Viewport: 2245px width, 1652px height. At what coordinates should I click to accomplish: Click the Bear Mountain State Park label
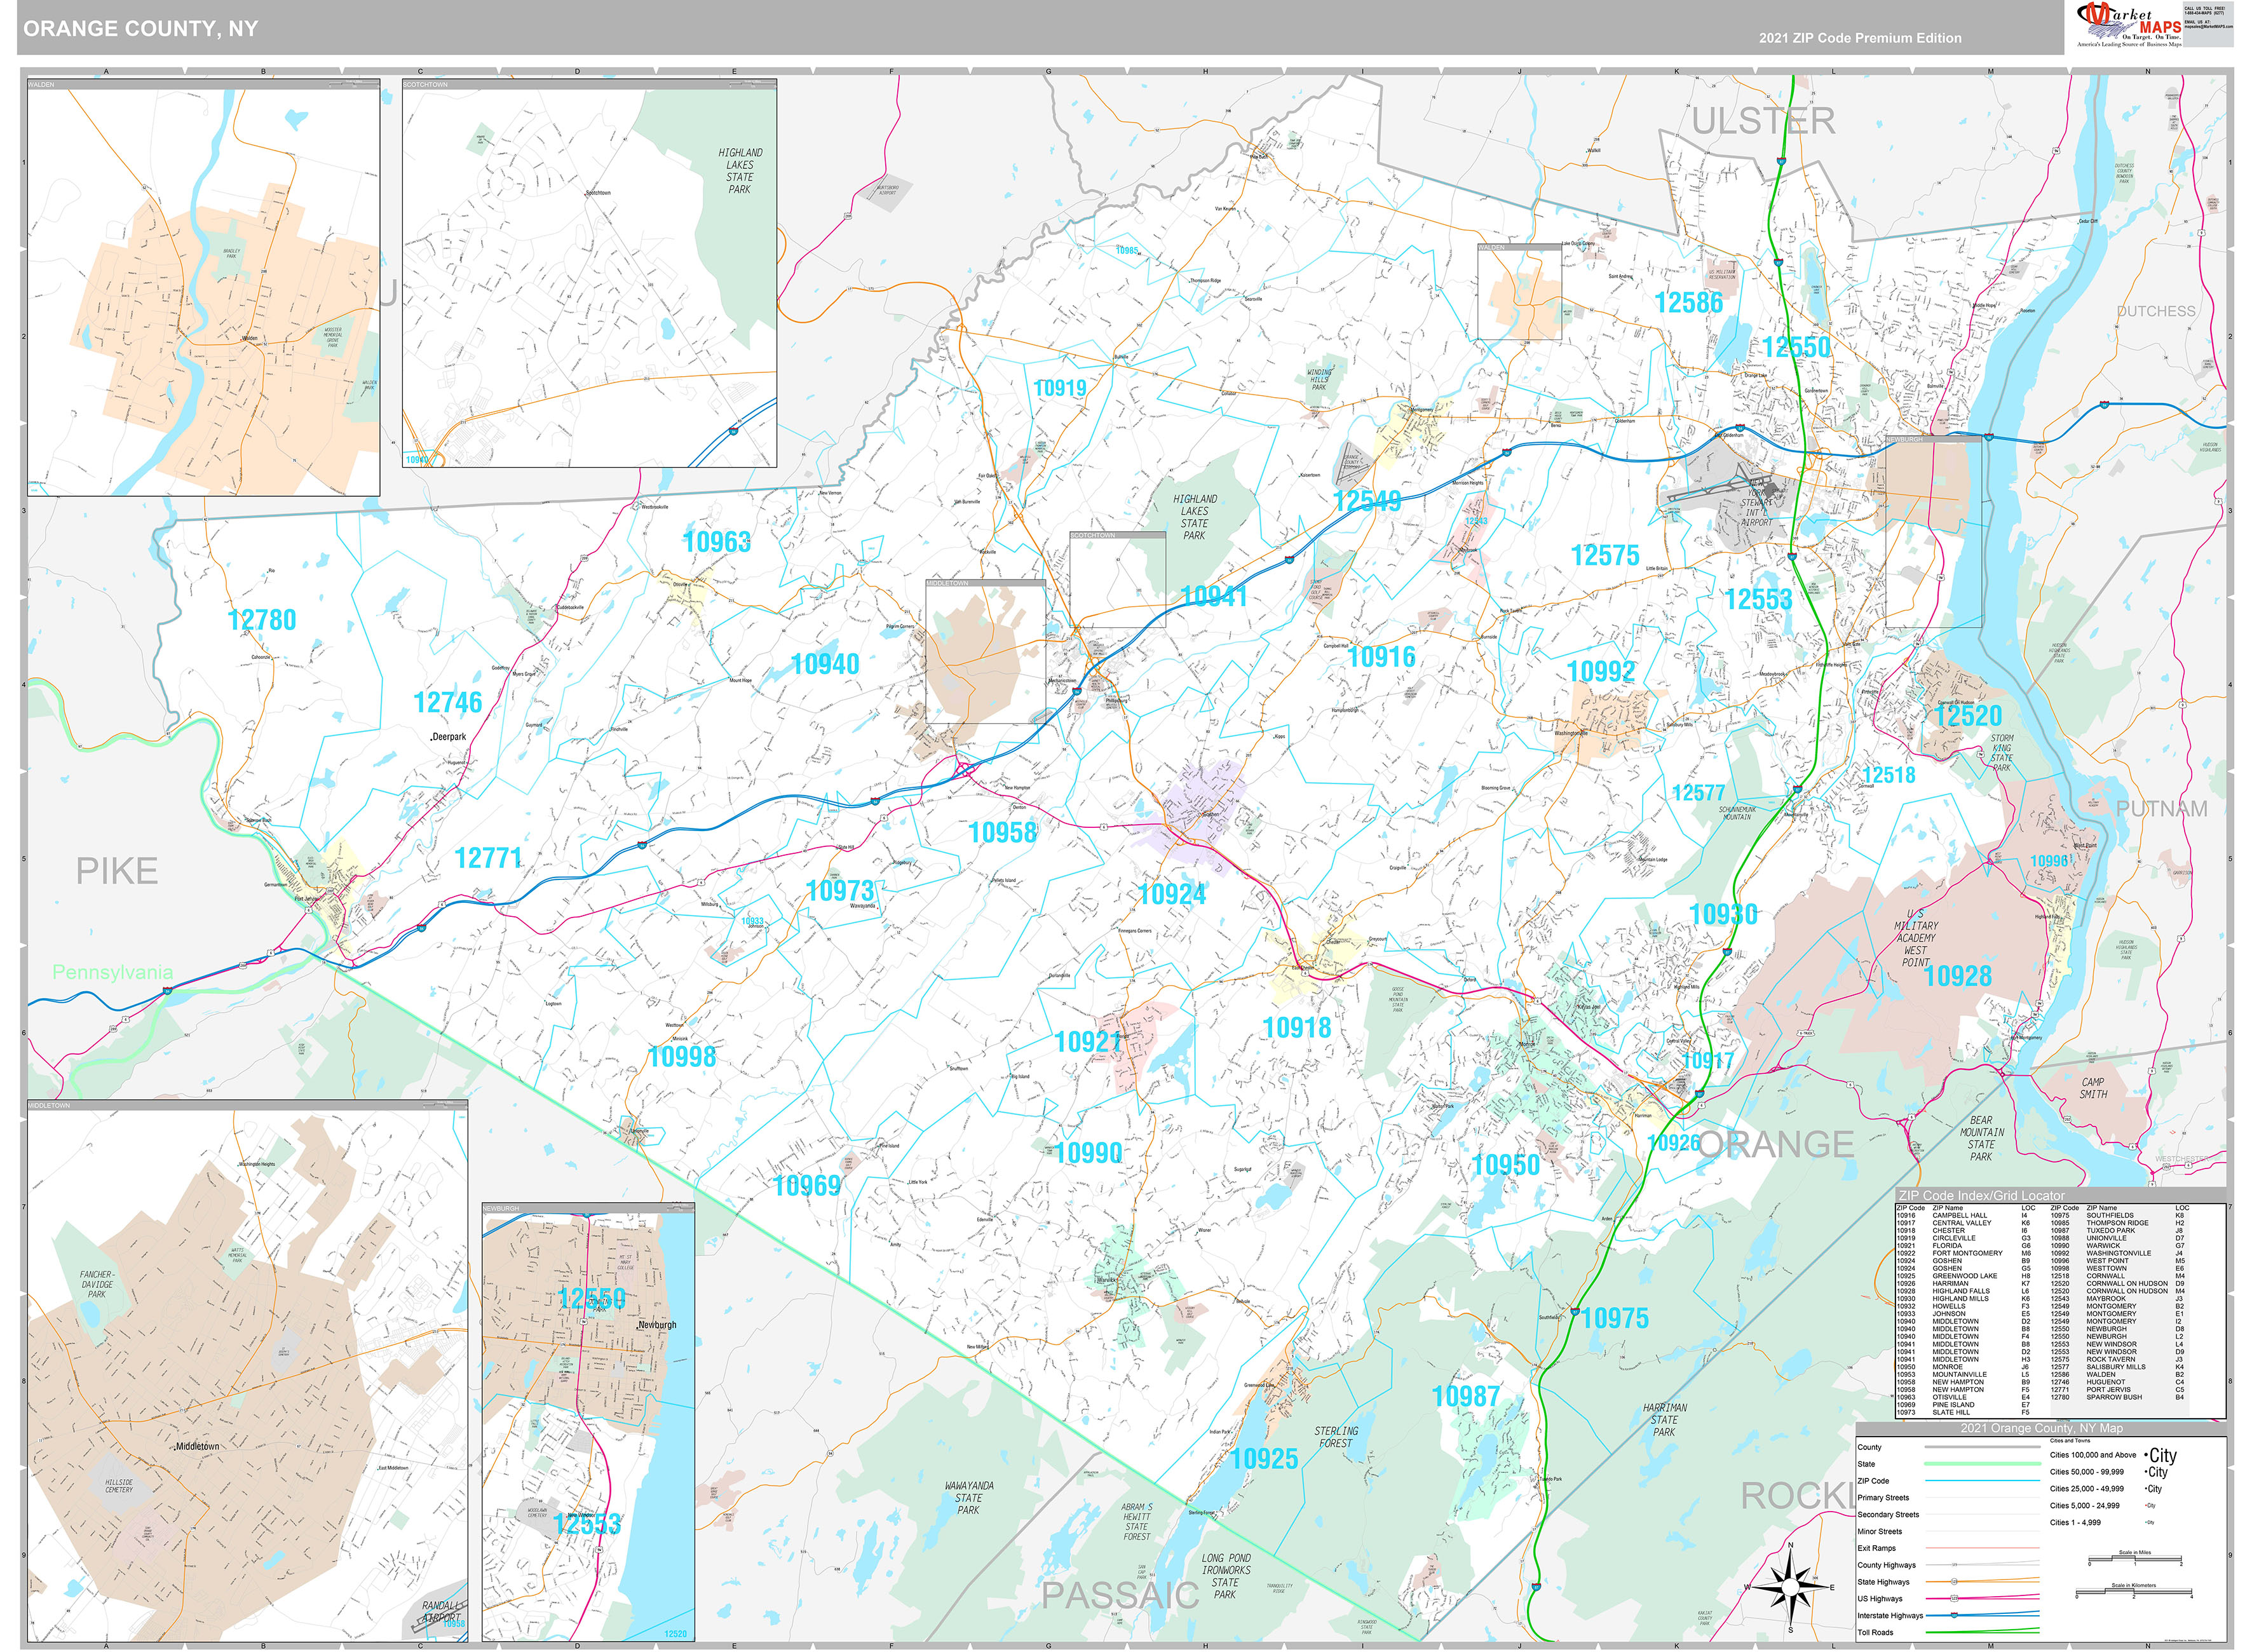(x=1981, y=1138)
